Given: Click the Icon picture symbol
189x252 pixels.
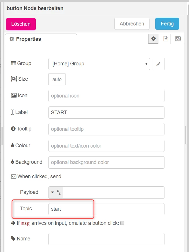Looking at the screenshot, I should [x=14, y=95].
